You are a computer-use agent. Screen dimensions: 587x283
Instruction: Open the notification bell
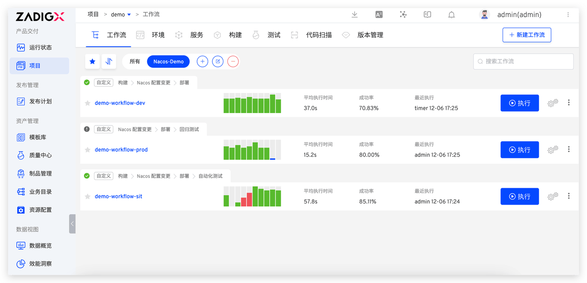[x=451, y=15]
